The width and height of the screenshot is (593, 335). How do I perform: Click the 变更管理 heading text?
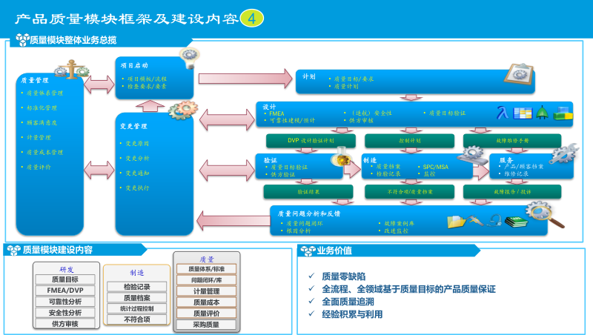click(x=133, y=126)
